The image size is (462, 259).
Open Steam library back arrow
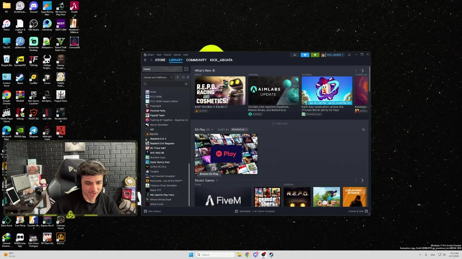(x=145, y=60)
